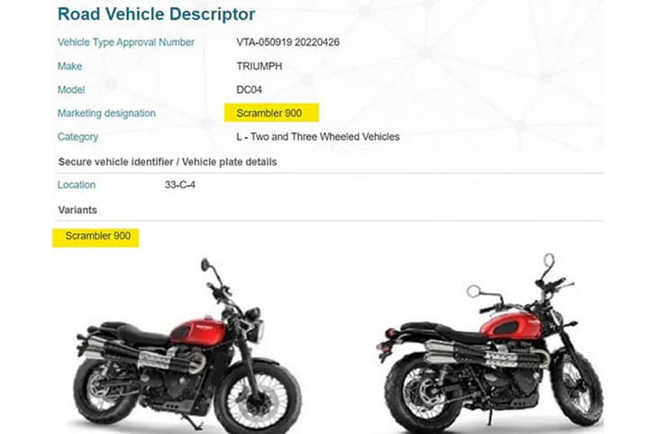Click the Variants section heading
This screenshot has width=656, height=434.
77,210
